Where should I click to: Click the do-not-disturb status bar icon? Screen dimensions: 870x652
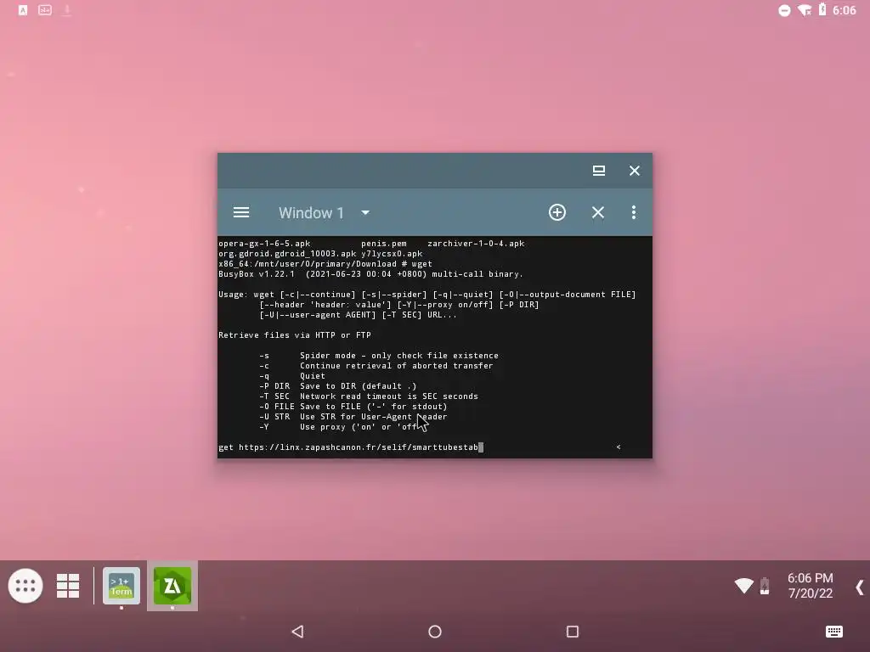pos(784,10)
